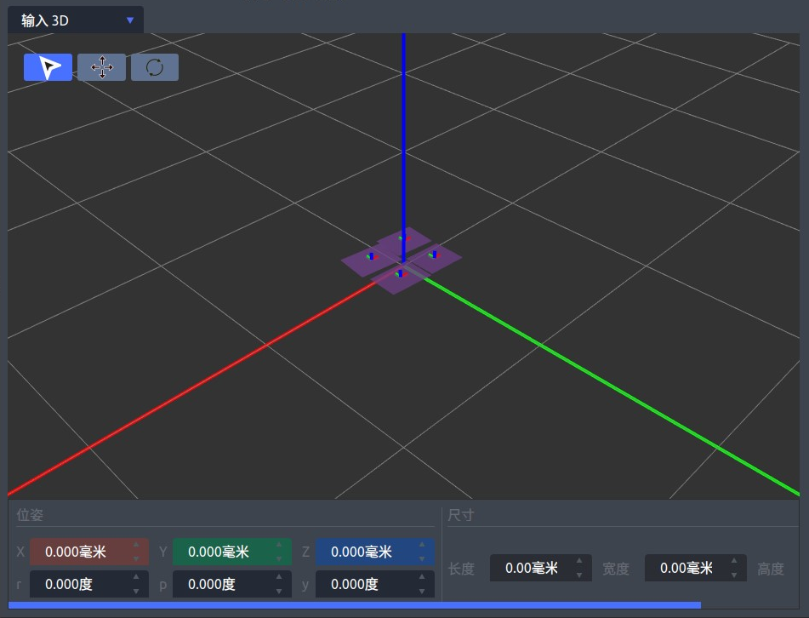Select the pointer selection tool
Screen dimensions: 809x618
pyautogui.click(x=48, y=67)
